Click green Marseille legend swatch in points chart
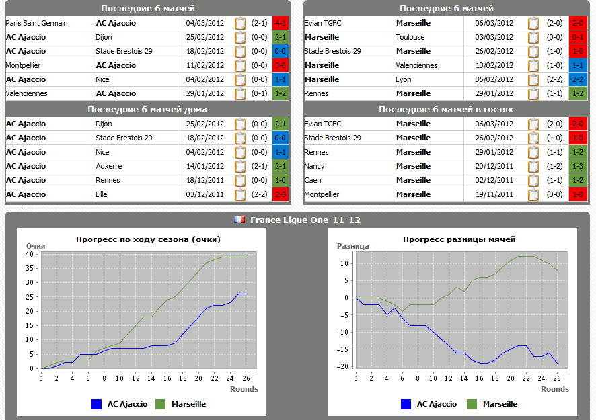Image resolution: width=596 pixels, height=420 pixels. pyautogui.click(x=160, y=404)
